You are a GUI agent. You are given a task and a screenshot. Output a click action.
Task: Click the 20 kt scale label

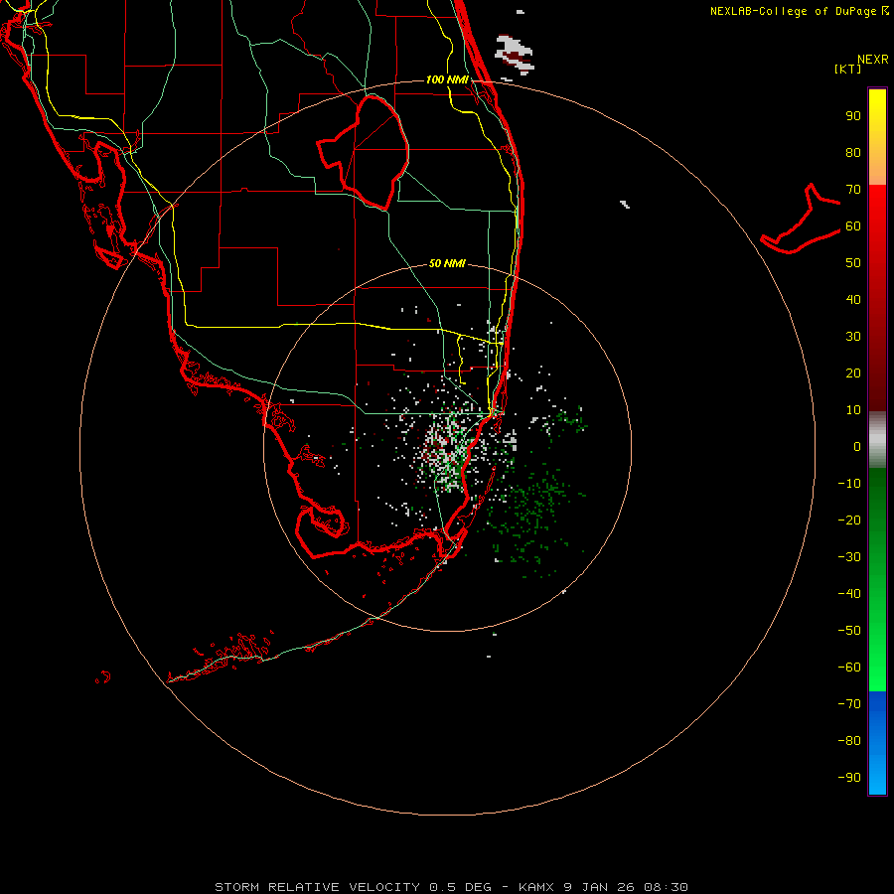pos(853,373)
